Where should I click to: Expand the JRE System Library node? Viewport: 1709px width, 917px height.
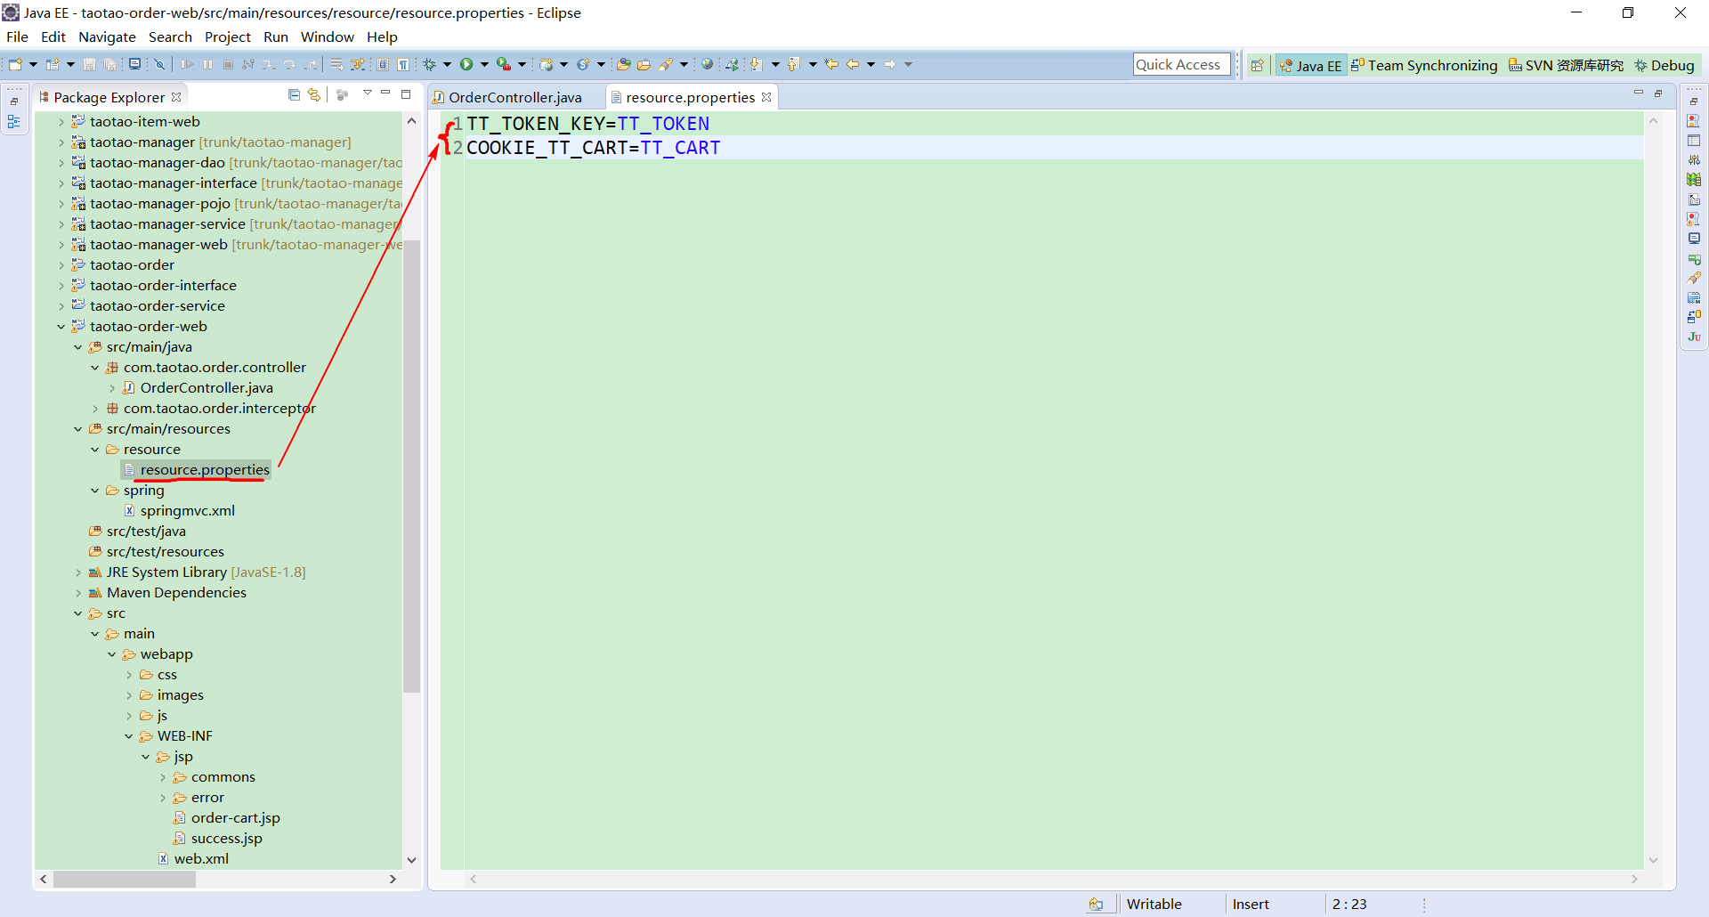tap(78, 572)
